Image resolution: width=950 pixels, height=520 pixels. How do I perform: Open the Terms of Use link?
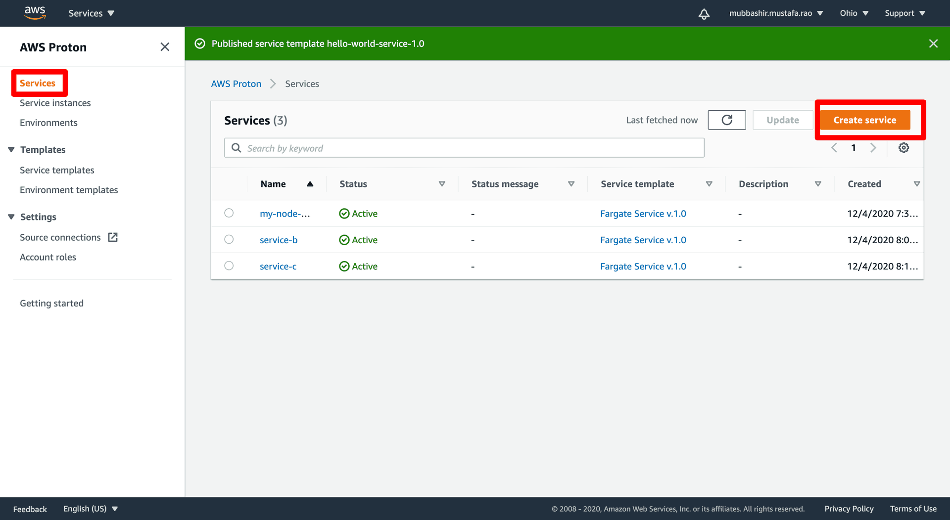(x=913, y=509)
